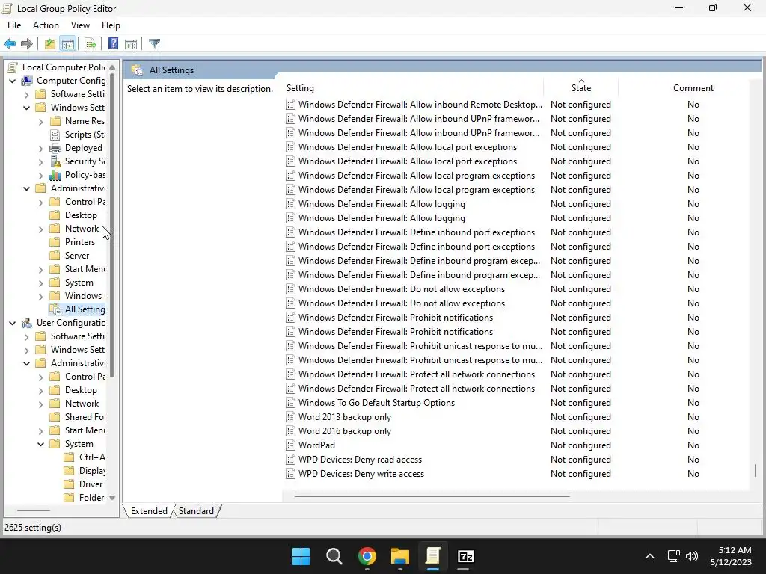Select Word 2013 backup only setting
The width and height of the screenshot is (766, 574).
coord(345,417)
